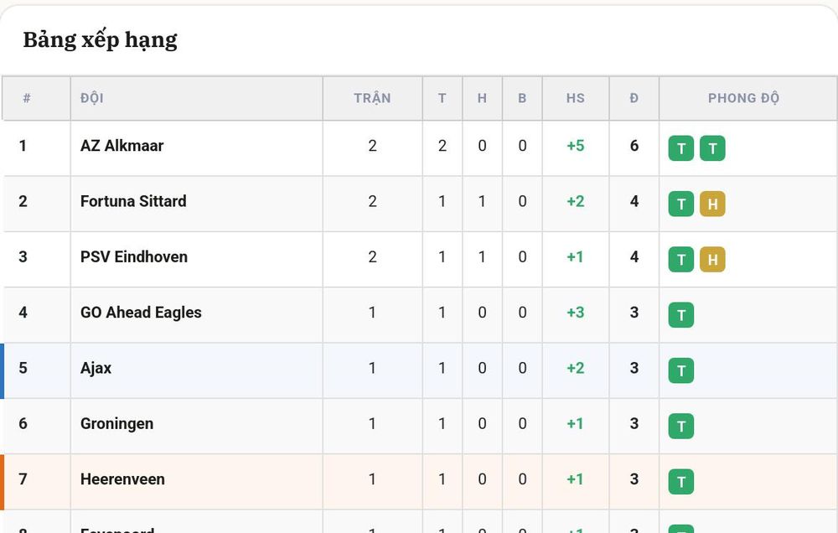Click Groningen's green T form badge
The width and height of the screenshot is (838, 533).
pos(680,426)
